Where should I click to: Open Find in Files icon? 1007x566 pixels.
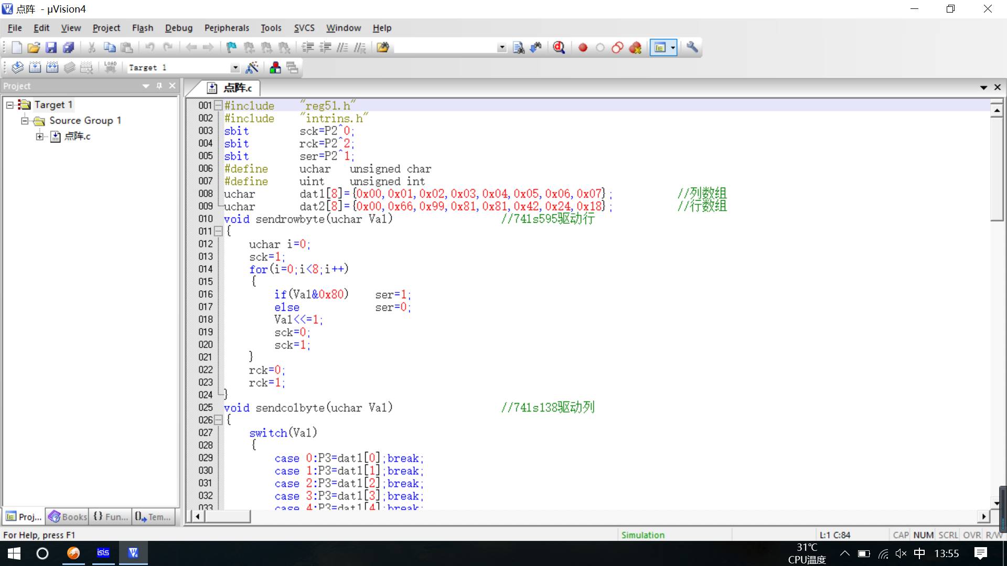(x=383, y=48)
